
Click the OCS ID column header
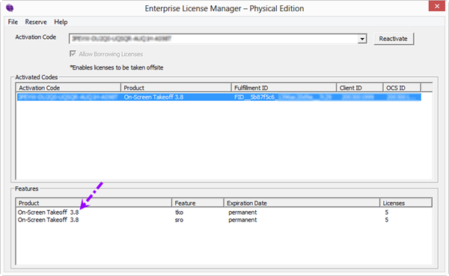[x=402, y=88]
